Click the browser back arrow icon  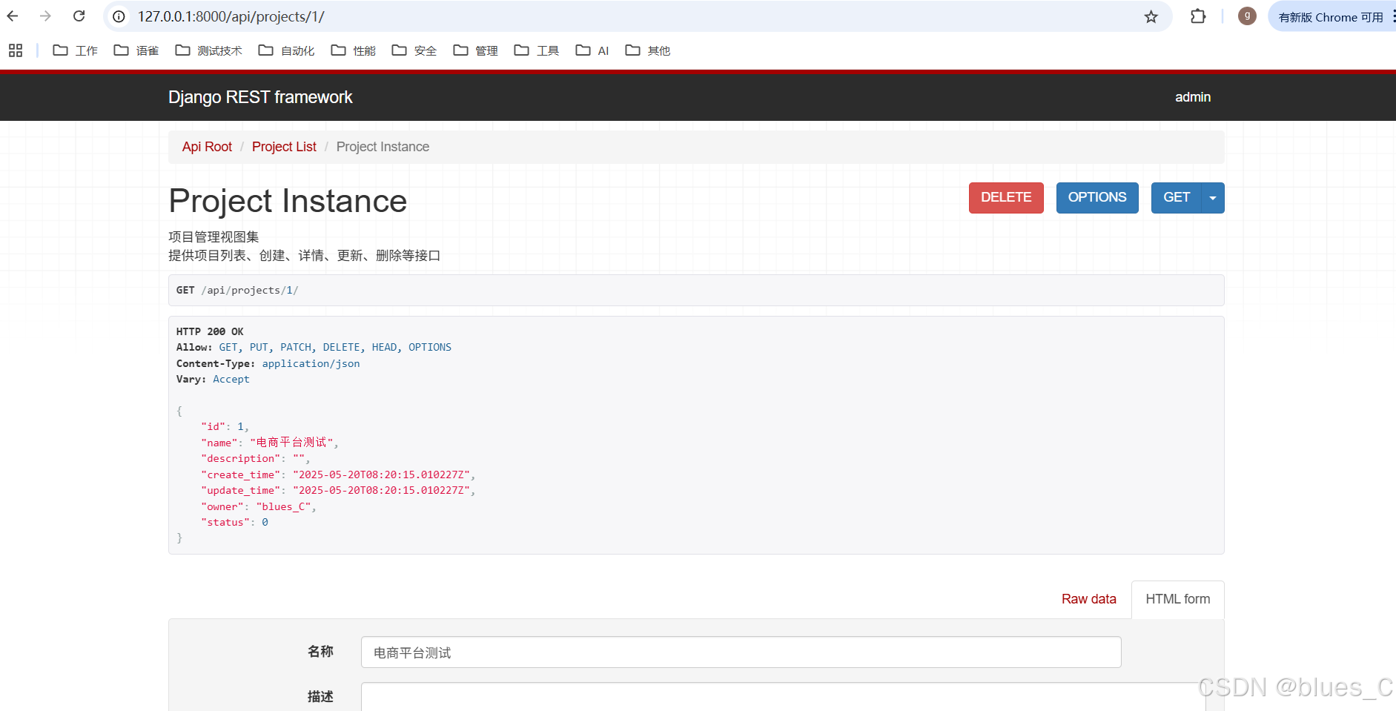pos(13,16)
